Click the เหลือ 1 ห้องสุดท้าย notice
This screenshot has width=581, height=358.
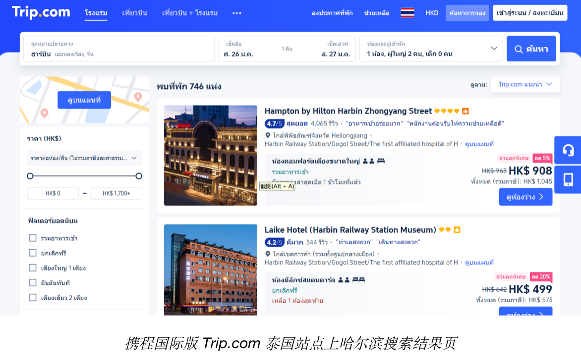pos(297,301)
